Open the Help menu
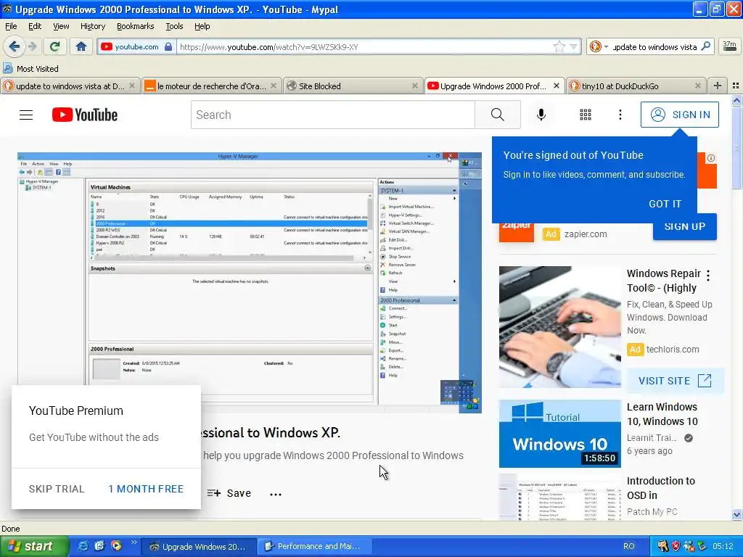Viewport: 743px width, 557px height. point(202,26)
